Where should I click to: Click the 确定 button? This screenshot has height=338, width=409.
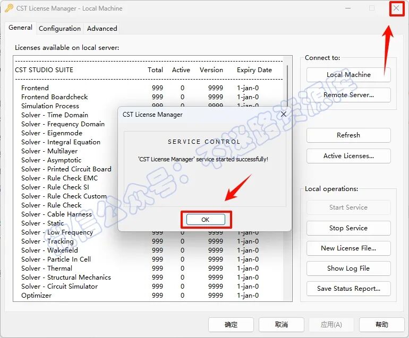point(231,324)
